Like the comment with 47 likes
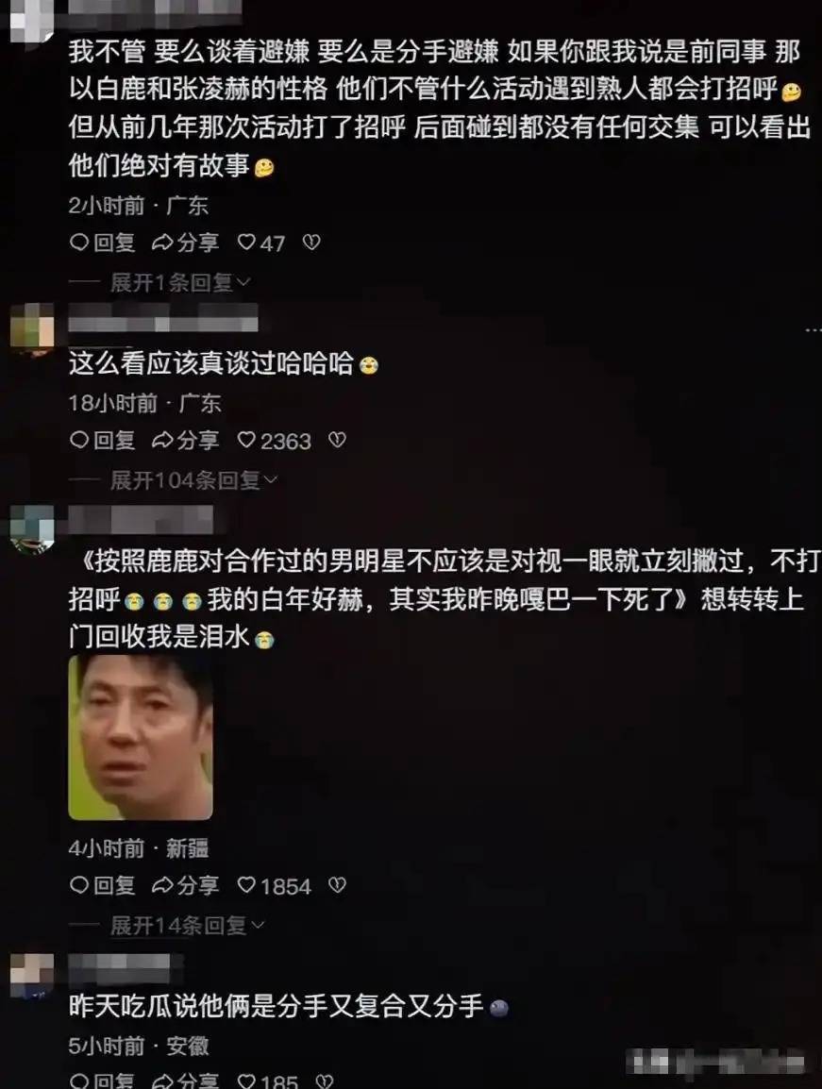 pyautogui.click(x=261, y=243)
